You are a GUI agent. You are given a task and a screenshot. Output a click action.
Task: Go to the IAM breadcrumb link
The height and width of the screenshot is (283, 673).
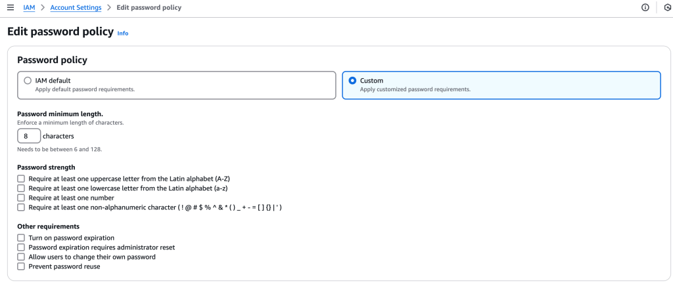click(x=29, y=8)
